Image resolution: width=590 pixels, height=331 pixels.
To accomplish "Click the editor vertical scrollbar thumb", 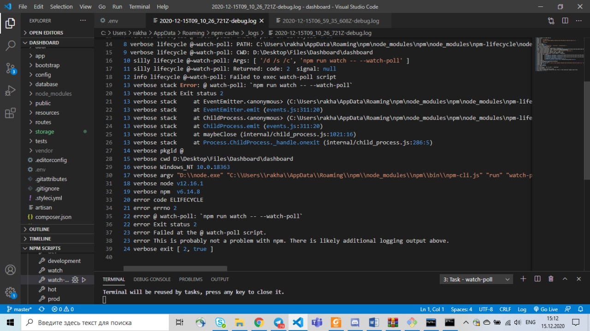I will pos(587,130).
